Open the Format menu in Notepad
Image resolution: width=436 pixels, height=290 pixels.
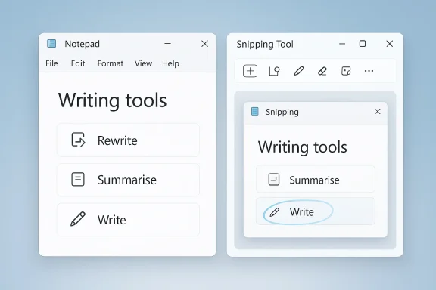click(111, 63)
